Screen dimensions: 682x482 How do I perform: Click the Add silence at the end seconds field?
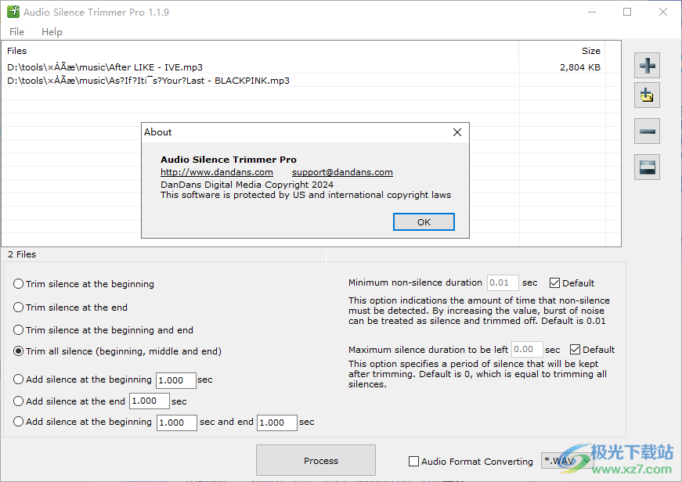point(149,401)
